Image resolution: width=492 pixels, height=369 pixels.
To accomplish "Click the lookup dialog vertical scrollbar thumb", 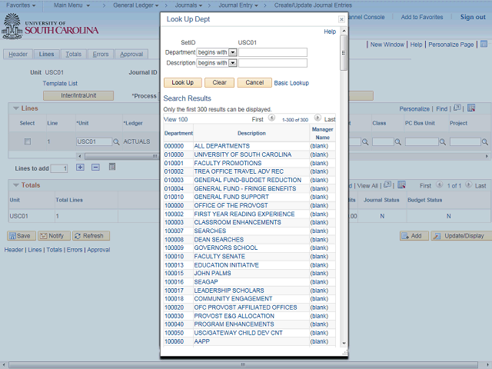I will pos(344,53).
